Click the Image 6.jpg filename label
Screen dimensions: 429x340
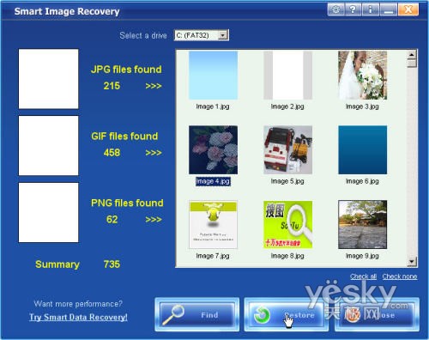pos(362,181)
